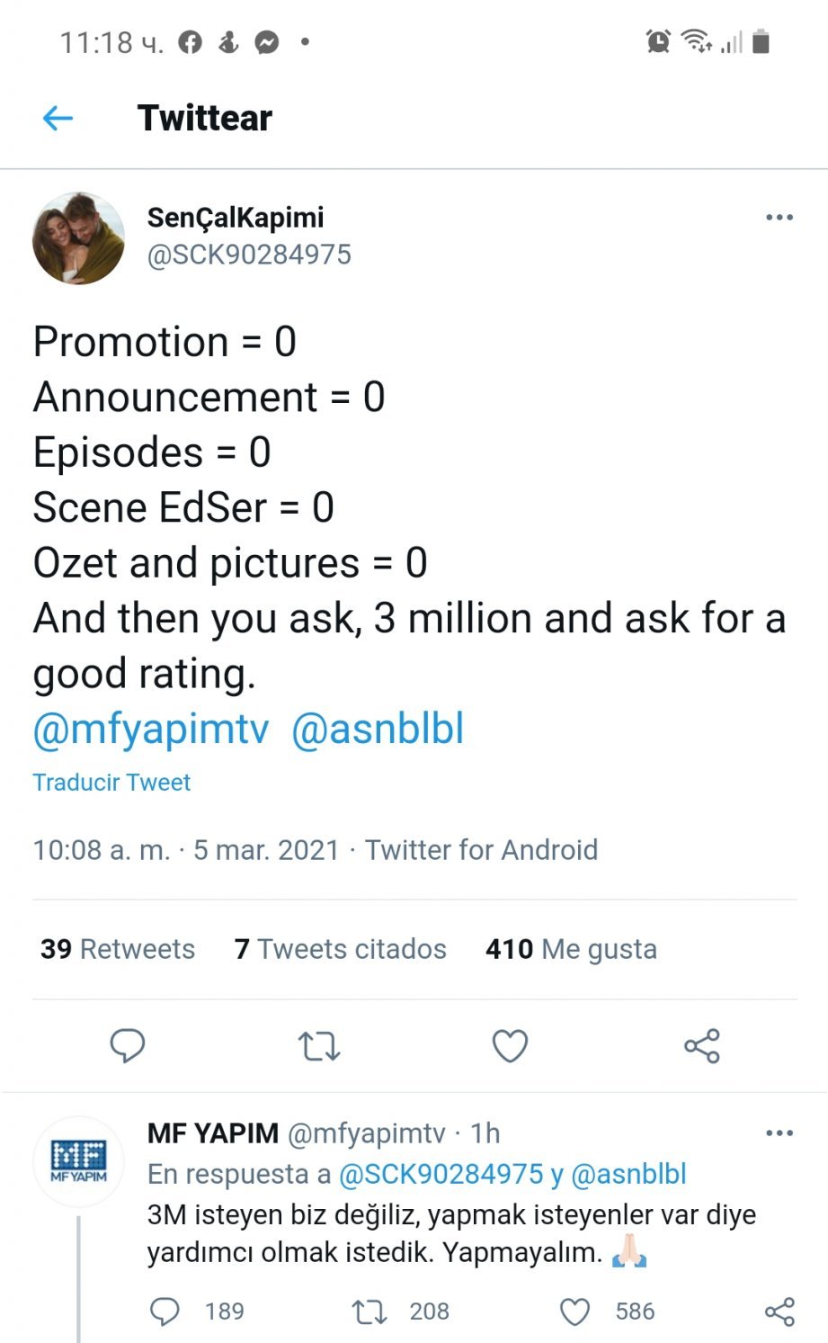This screenshot has width=828, height=1343.
Task: Open SenÇalKapimi profile picture
Action: (x=79, y=237)
